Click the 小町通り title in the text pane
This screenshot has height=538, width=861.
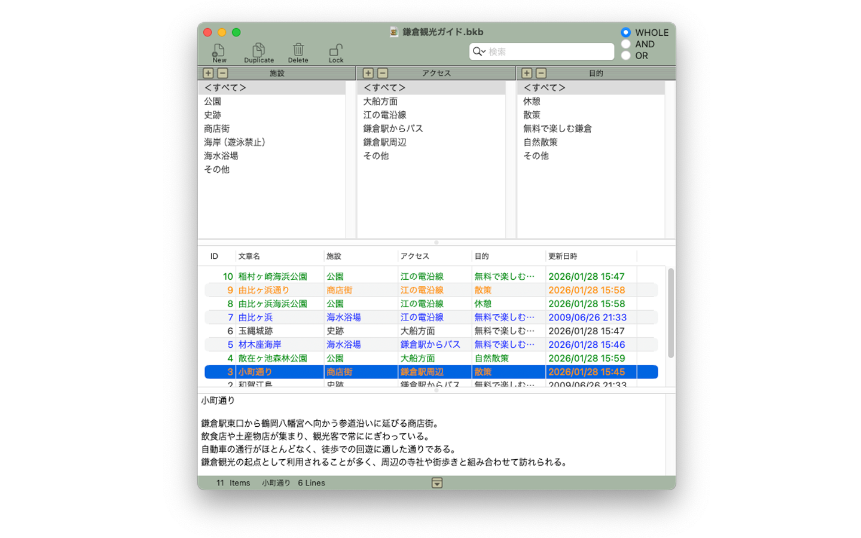(218, 401)
